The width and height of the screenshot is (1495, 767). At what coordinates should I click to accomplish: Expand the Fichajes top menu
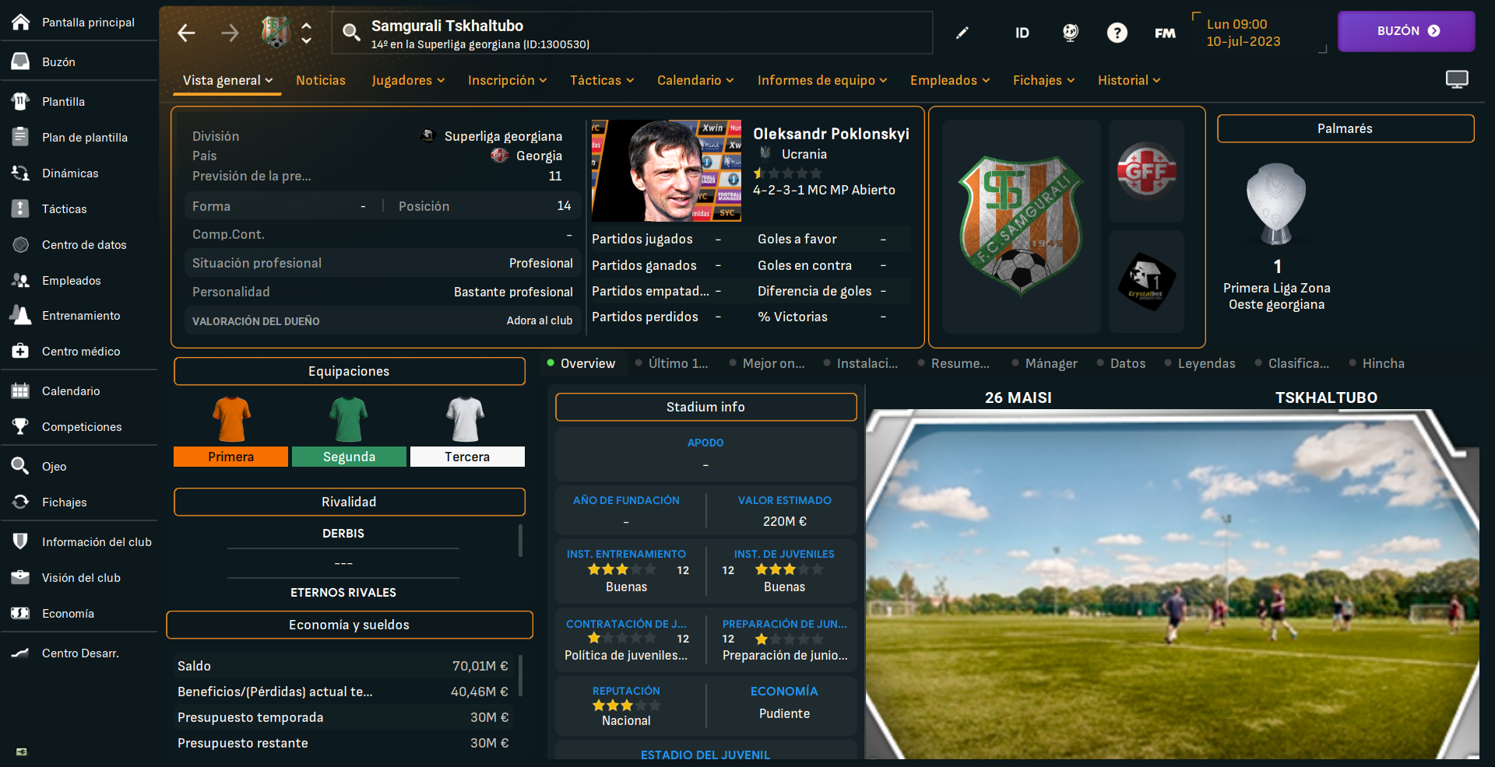pos(1043,80)
